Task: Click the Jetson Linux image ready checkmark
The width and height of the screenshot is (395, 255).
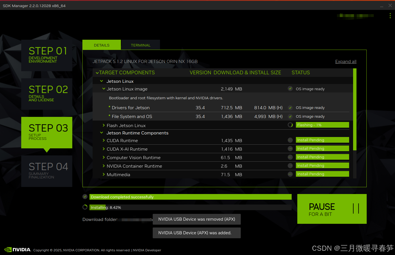Action: [x=290, y=88]
